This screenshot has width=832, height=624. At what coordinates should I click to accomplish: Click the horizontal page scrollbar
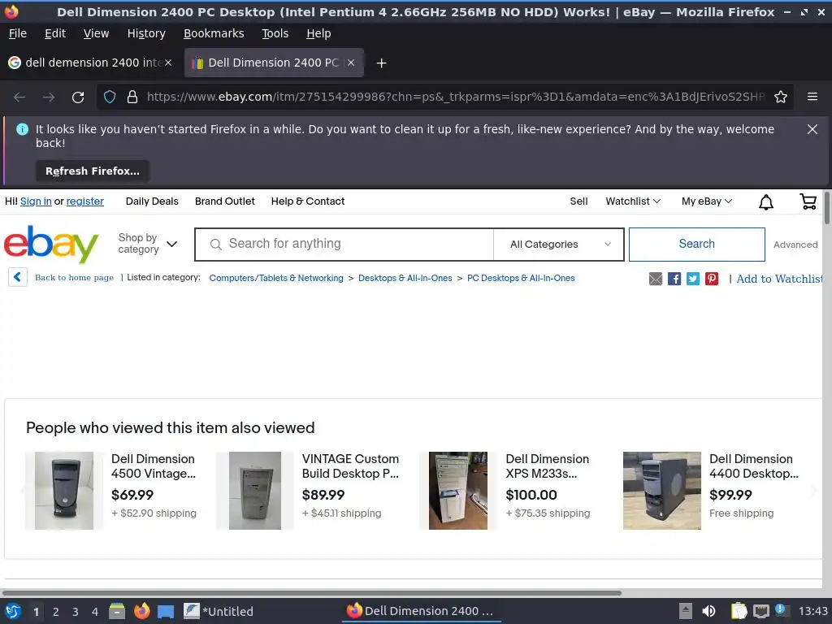(x=311, y=593)
